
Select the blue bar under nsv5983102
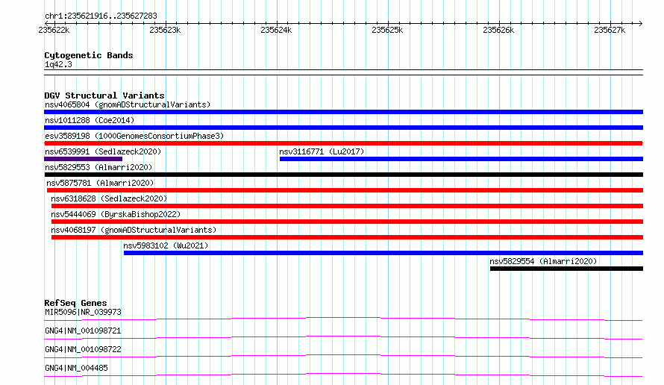click(383, 253)
